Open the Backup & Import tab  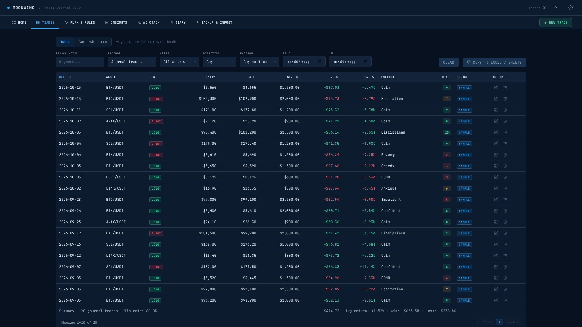pyautogui.click(x=214, y=23)
